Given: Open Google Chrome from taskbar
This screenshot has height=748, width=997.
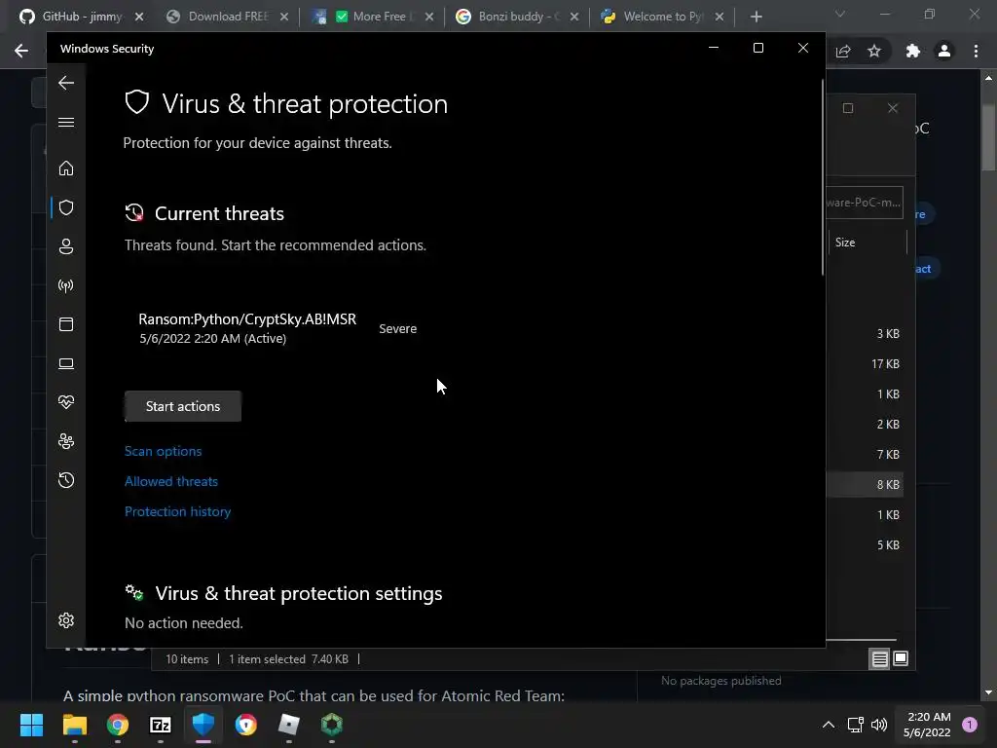Looking at the screenshot, I should tap(117, 725).
